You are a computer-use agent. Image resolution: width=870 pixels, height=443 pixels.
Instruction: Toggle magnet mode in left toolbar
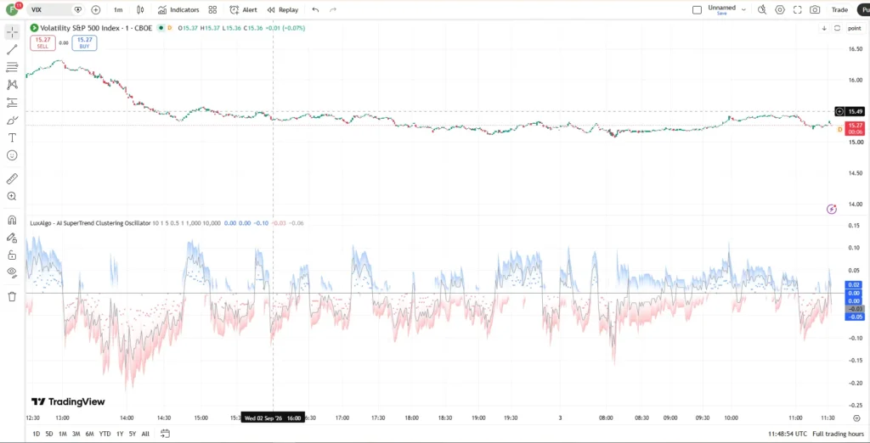click(12, 220)
